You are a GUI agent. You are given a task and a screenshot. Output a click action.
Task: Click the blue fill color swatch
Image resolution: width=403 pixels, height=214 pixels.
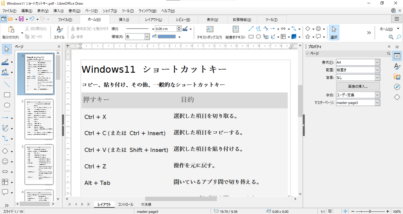(x=167, y=37)
